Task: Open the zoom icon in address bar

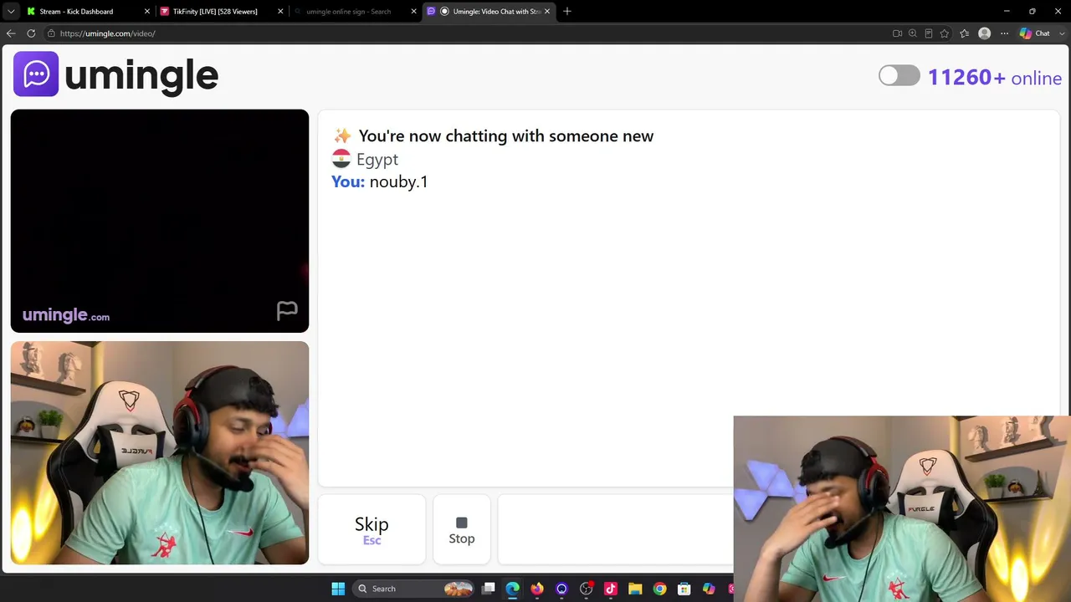Action: (x=913, y=33)
